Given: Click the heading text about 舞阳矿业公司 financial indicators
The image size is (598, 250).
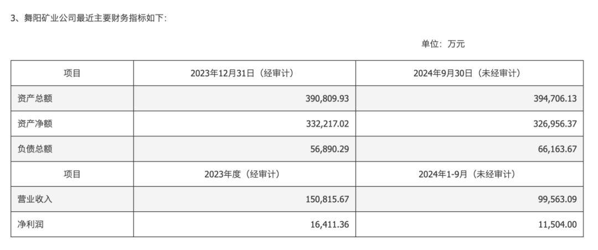Looking at the screenshot, I should tap(89, 18).
